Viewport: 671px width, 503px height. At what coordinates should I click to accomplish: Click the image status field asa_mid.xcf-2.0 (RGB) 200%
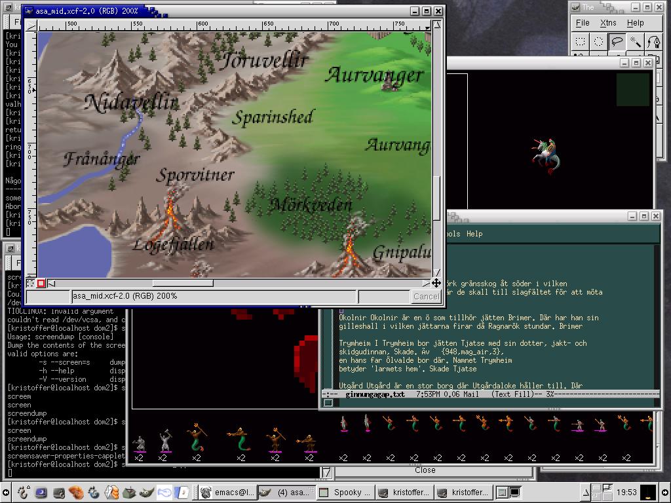tap(213, 296)
